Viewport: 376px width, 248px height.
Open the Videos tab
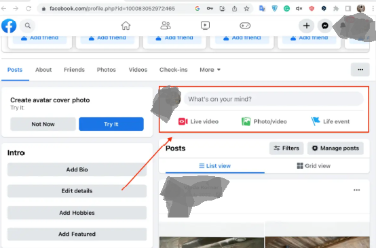click(138, 70)
